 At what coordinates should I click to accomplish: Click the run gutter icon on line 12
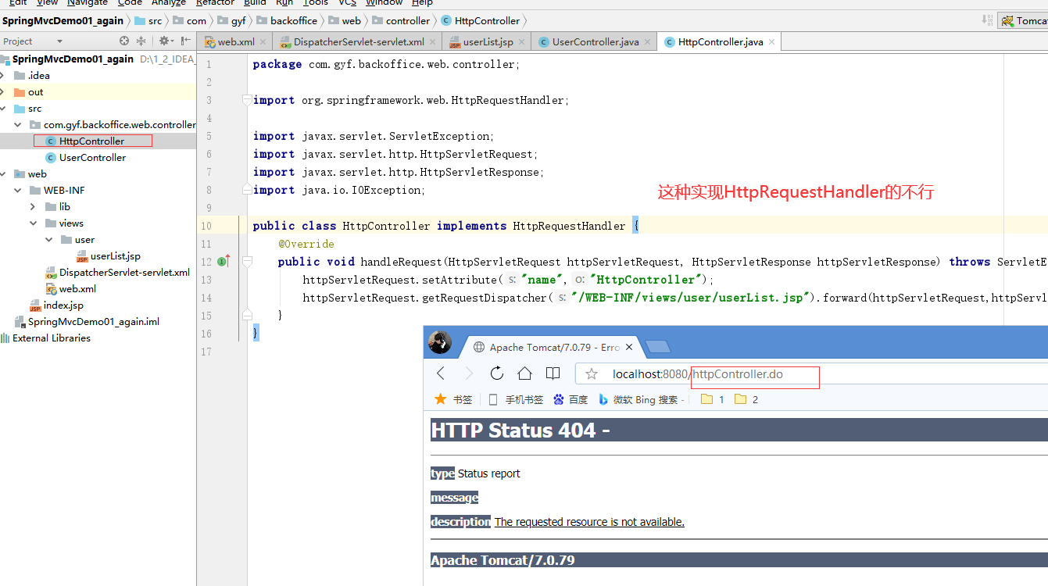(223, 261)
